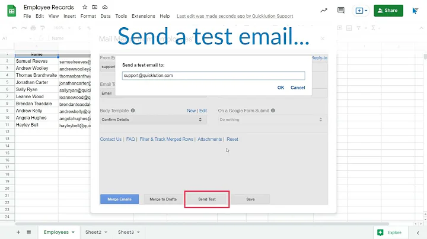Viewport: 427px width, 239px height.
Task: Add a new sheet with plus icon
Action: pos(18,232)
